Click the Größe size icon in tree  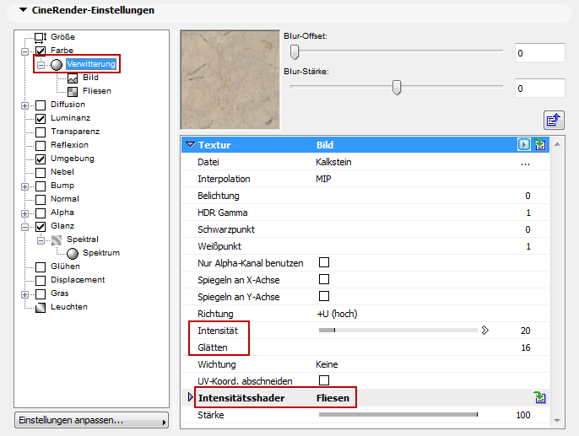coord(41,37)
